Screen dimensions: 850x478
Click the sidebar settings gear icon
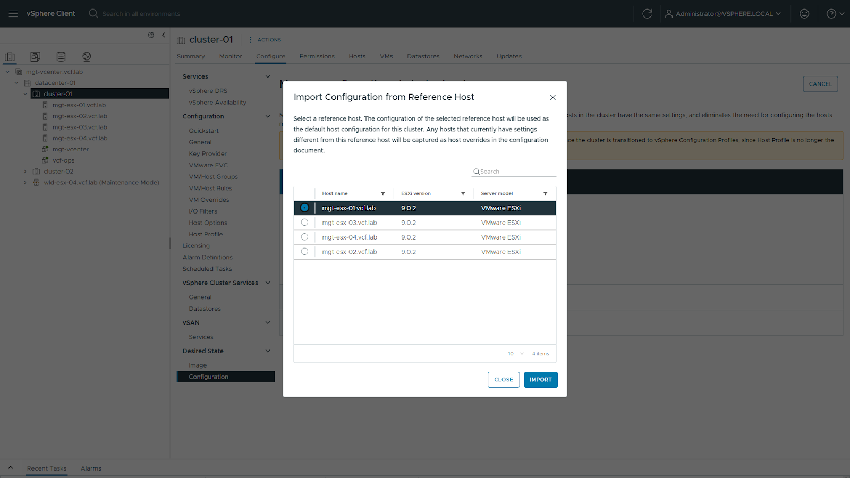coord(151,35)
